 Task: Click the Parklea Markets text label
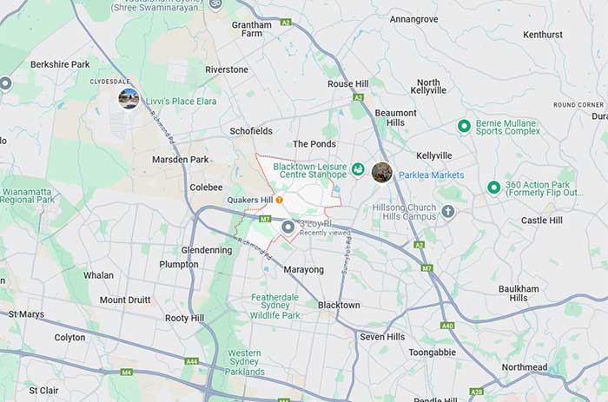(431, 175)
